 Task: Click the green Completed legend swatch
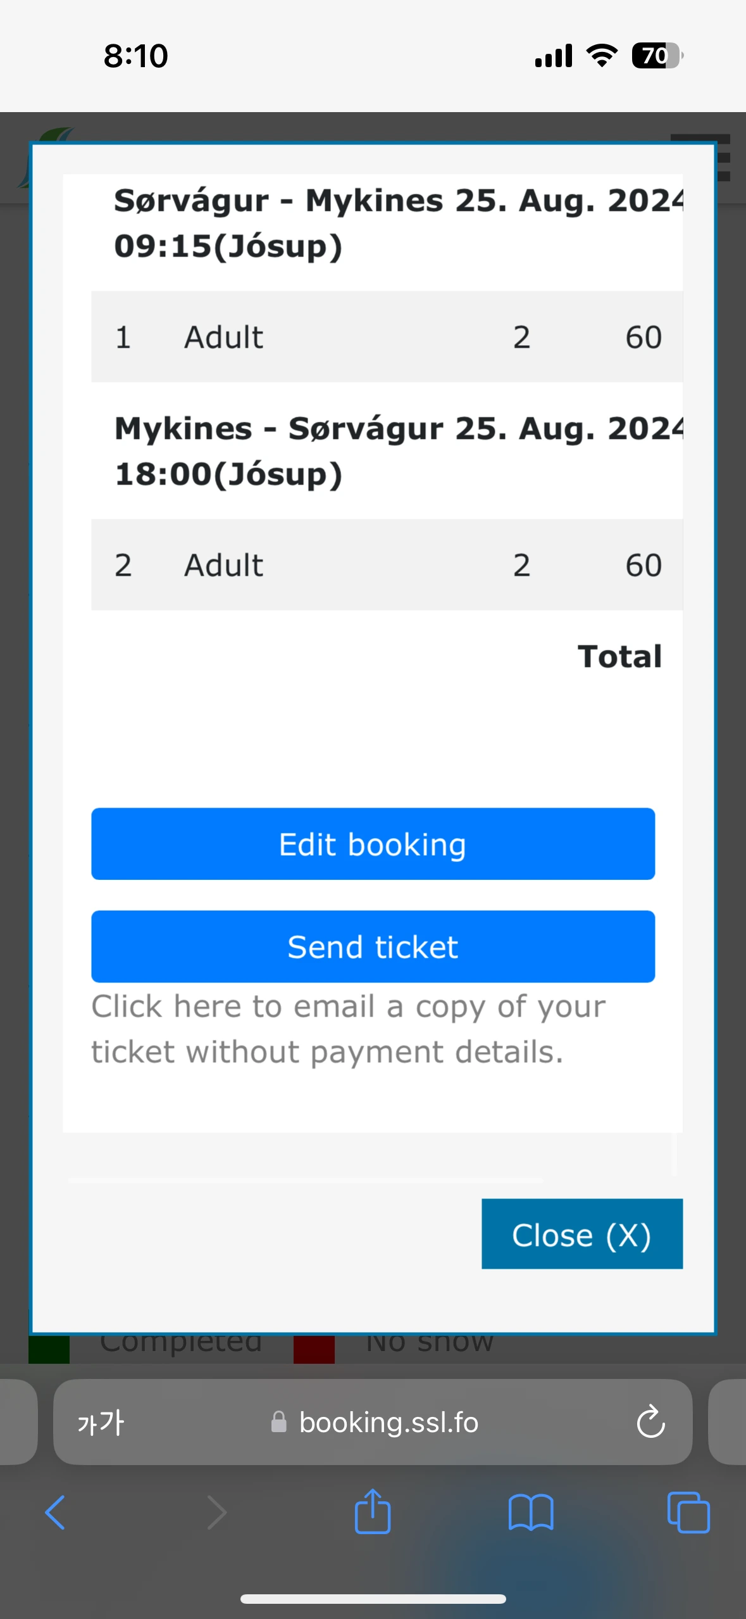(x=49, y=1349)
